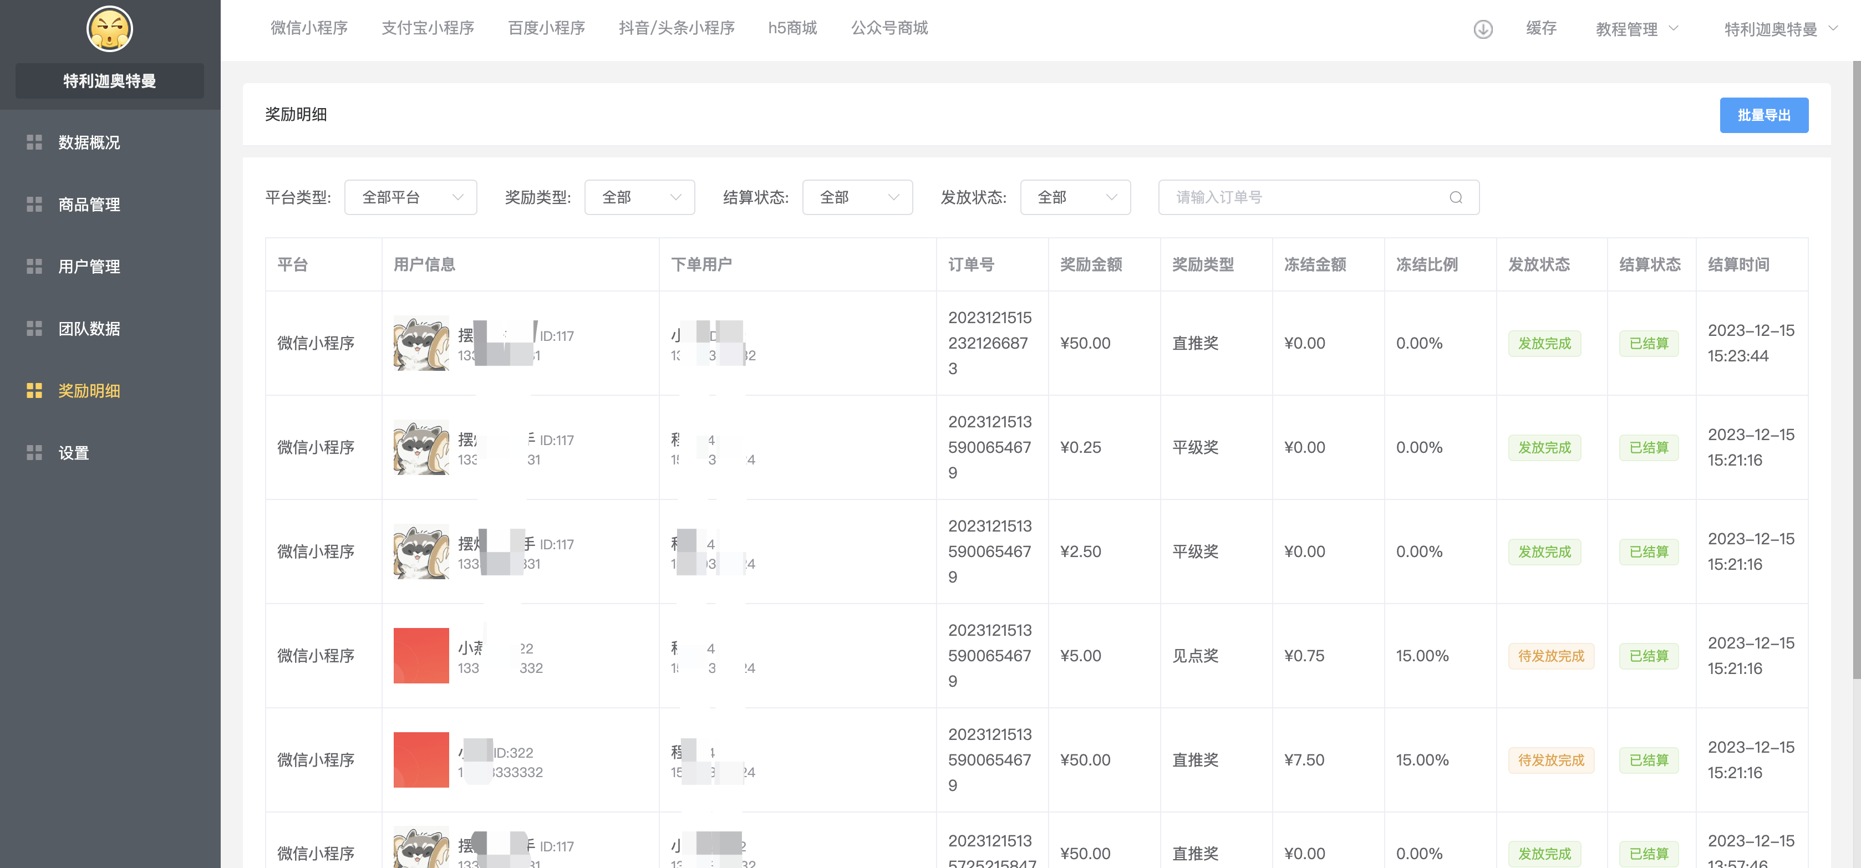Click the grid icon beside 设置
The width and height of the screenshot is (1861, 868).
point(34,453)
